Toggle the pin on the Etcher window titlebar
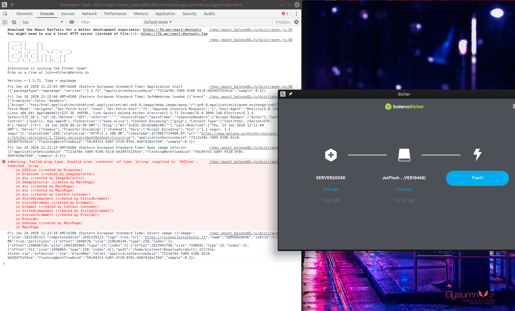The height and width of the screenshot is (311, 515). click(290, 94)
